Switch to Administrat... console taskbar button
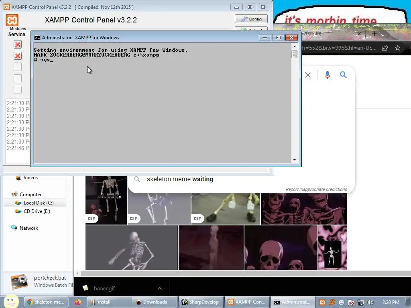Screen dimensions: 411x308 [x=293, y=302]
